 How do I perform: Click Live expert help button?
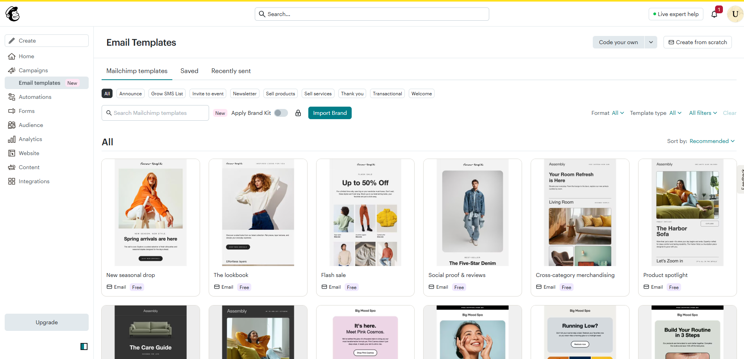676,14
